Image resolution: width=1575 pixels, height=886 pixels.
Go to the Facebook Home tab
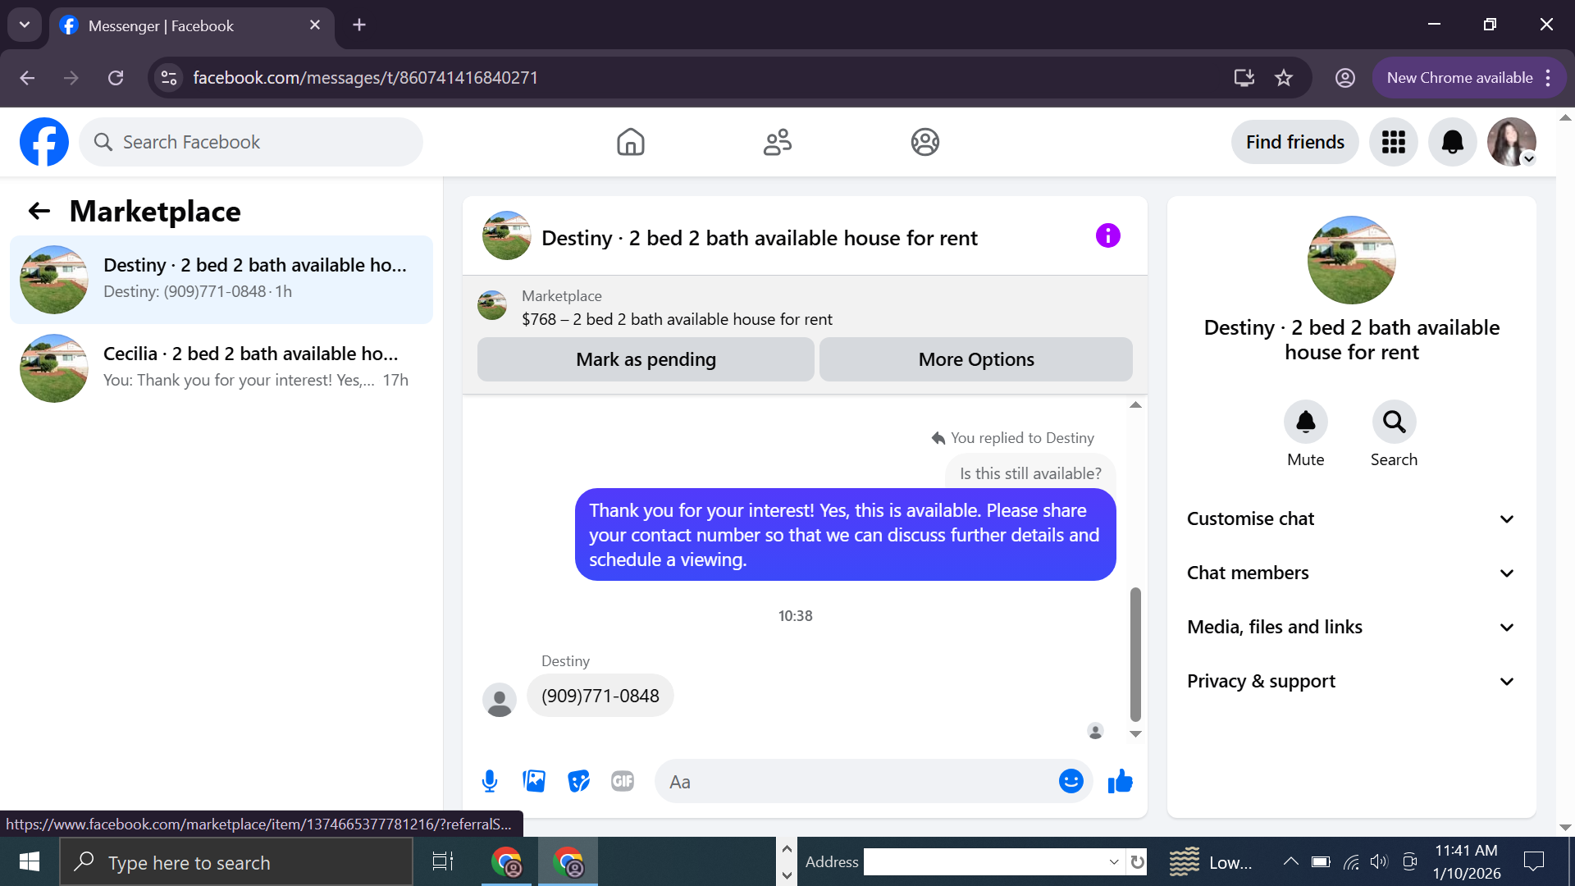pos(630,142)
